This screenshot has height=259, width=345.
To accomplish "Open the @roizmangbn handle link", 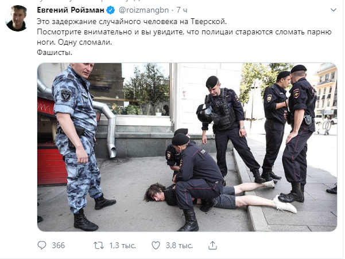I will (x=144, y=10).
